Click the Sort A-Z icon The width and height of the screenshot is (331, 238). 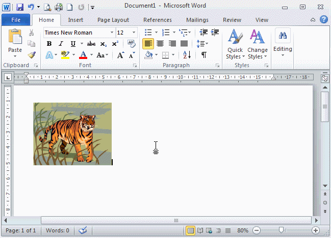(x=187, y=55)
